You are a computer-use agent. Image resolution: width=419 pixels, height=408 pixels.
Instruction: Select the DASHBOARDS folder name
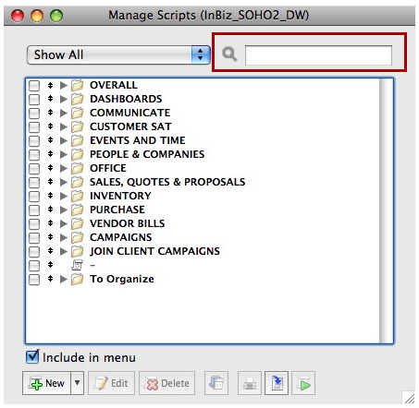coord(126,99)
